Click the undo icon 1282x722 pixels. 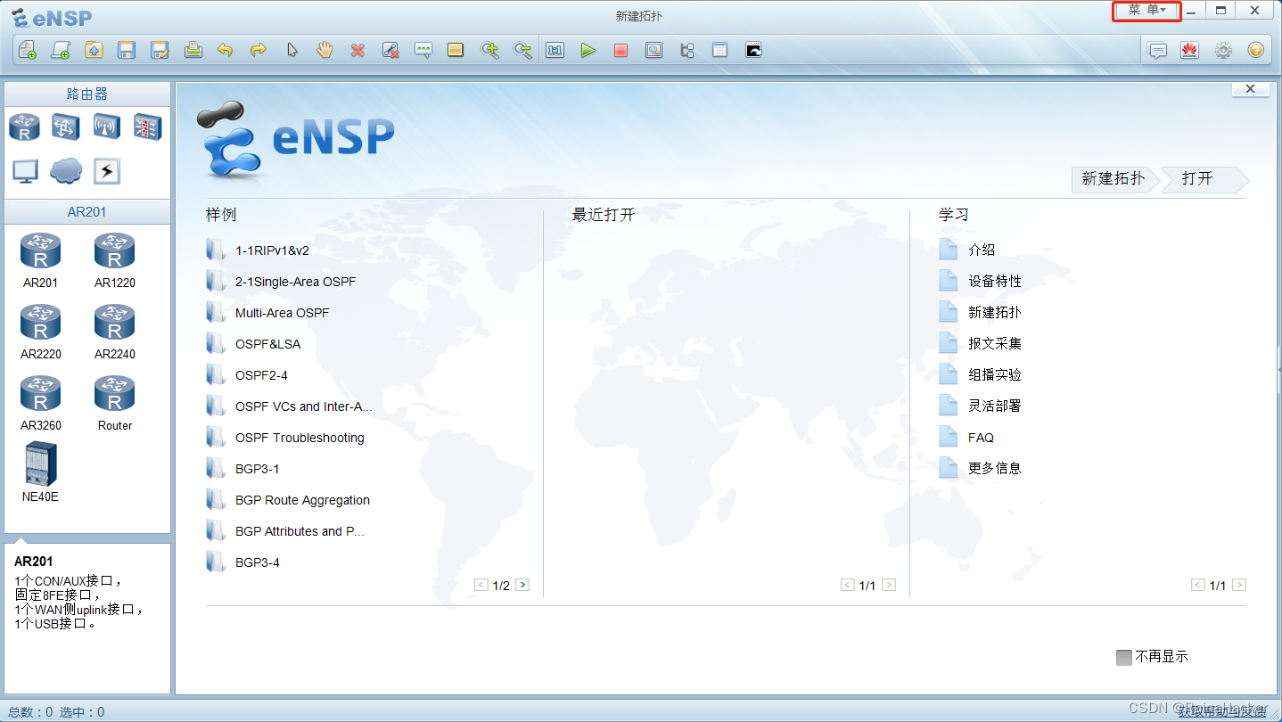226,50
